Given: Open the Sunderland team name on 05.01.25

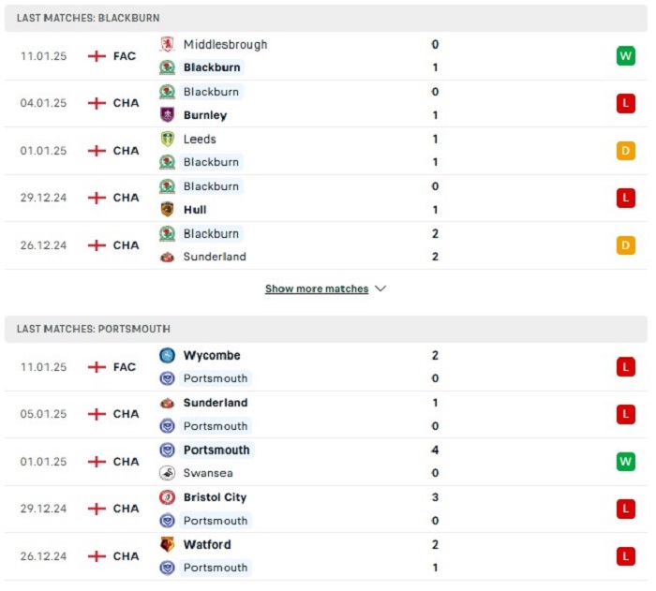Looking at the screenshot, I should tap(216, 403).
